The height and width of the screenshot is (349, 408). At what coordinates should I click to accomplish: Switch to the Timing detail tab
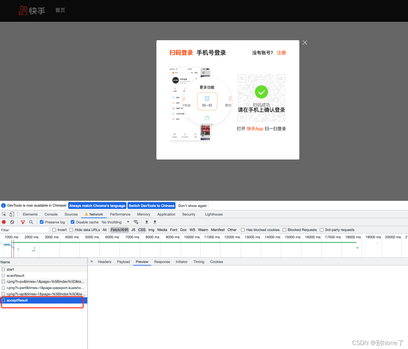coord(199,262)
